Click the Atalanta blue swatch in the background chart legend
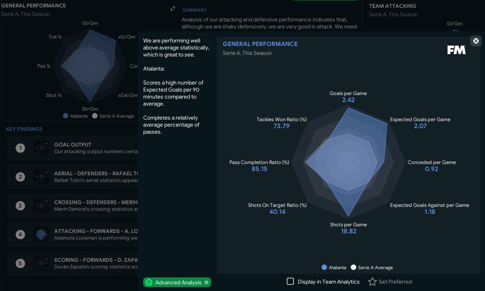485x291 pixels. (66, 116)
